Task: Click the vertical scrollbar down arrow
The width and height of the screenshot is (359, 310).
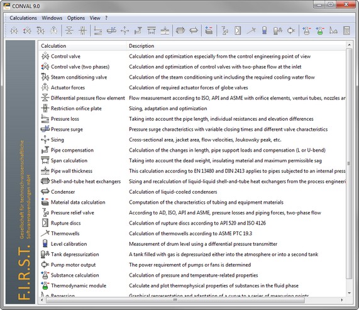Action: pos(349,293)
